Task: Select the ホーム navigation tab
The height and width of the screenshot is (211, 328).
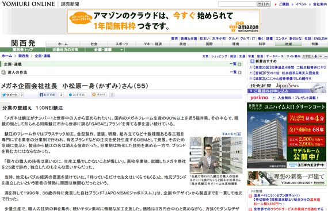Action: [63, 44]
